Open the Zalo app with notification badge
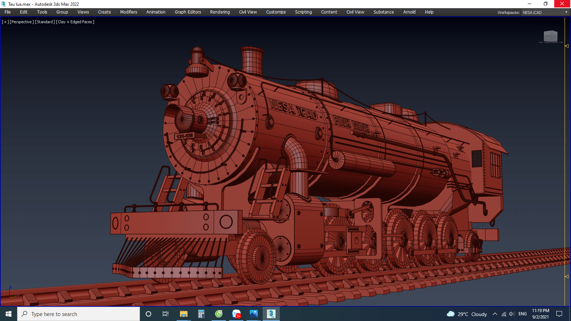The width and height of the screenshot is (571, 321). point(236,314)
